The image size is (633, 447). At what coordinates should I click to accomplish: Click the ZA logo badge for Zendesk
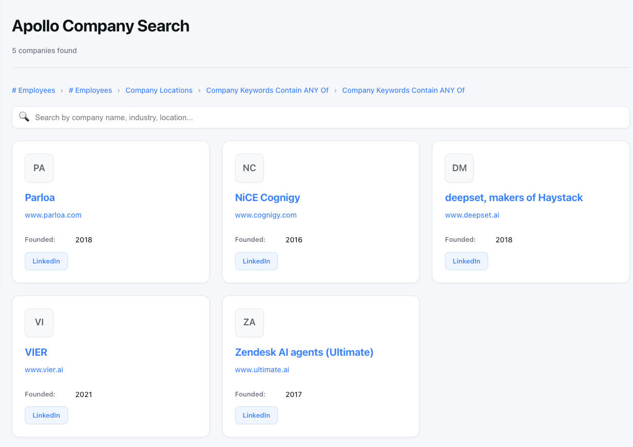(249, 323)
